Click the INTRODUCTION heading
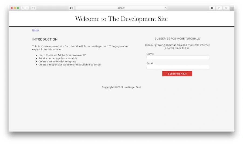243x144 pixels. (x=45, y=39)
